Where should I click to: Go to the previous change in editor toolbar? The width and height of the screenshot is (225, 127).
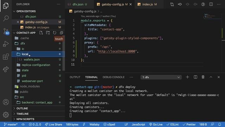click(187, 4)
